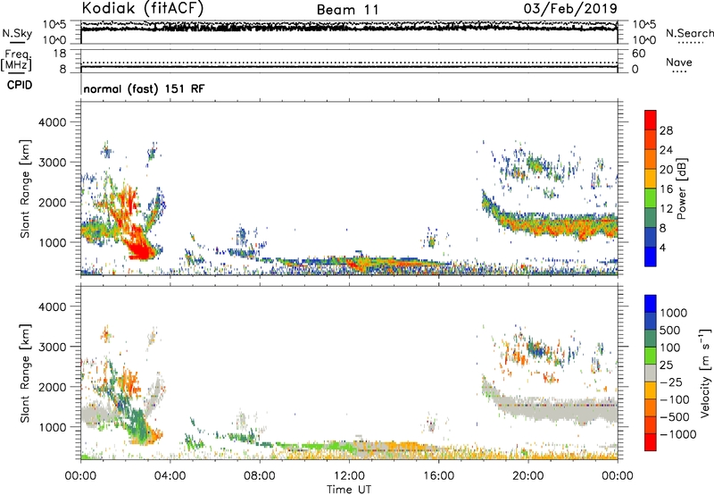Click the 'Time UT' axis title

coord(349,490)
